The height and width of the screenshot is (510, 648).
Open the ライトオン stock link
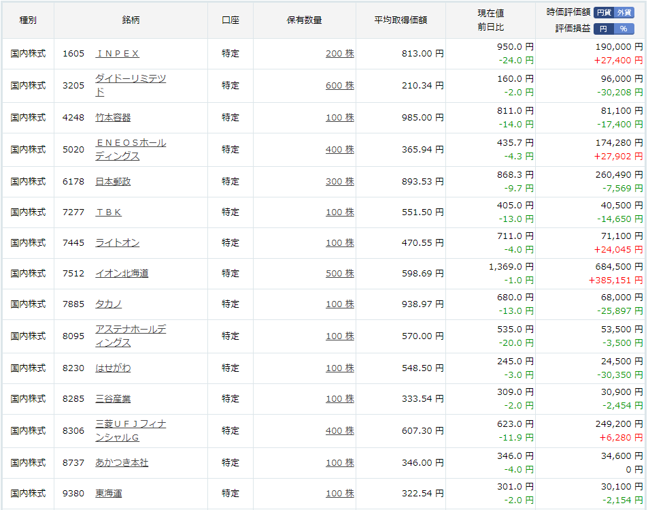coord(118,243)
